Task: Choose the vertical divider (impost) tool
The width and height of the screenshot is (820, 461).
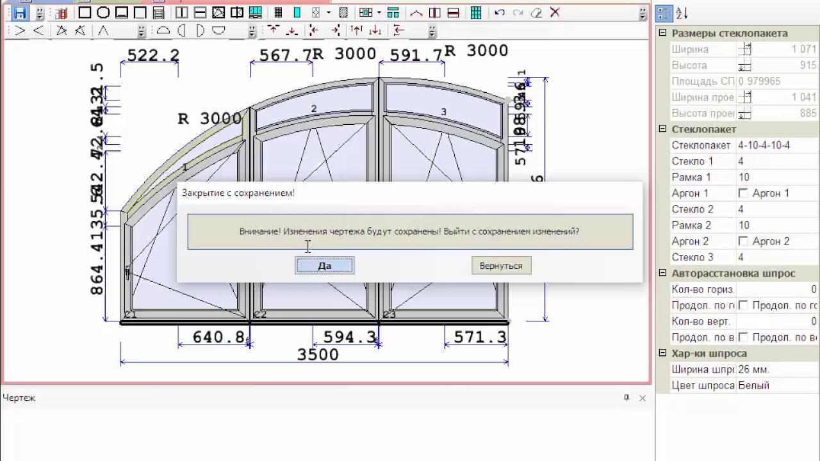Action: 181,13
